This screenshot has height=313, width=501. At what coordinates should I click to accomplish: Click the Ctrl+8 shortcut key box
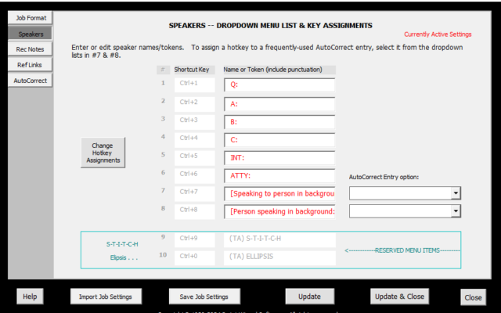[195, 211]
